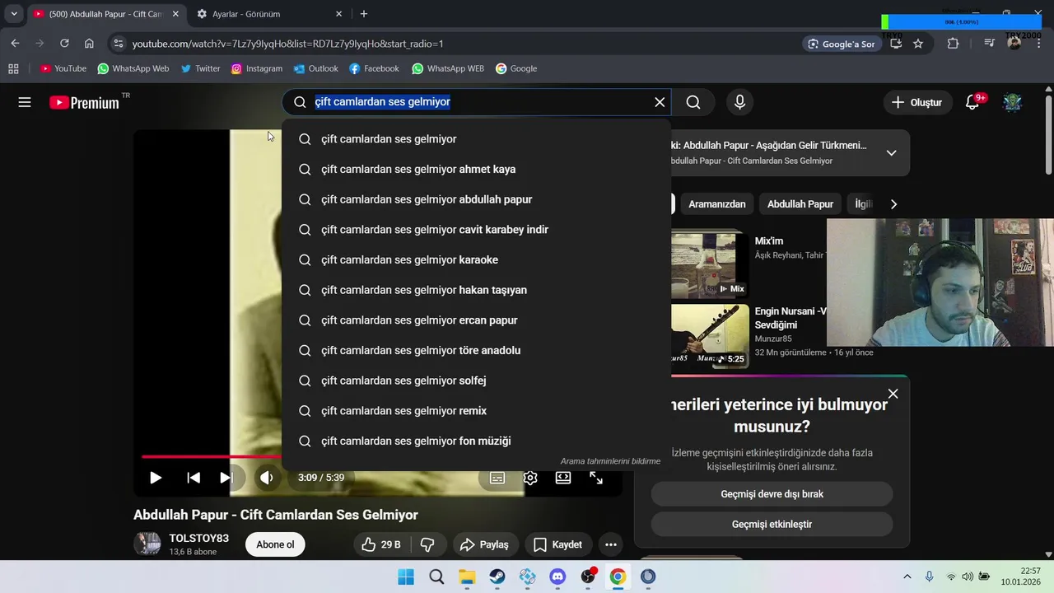Choose the 'fon müziği' suggestion
The width and height of the screenshot is (1054, 593).
pos(476,441)
